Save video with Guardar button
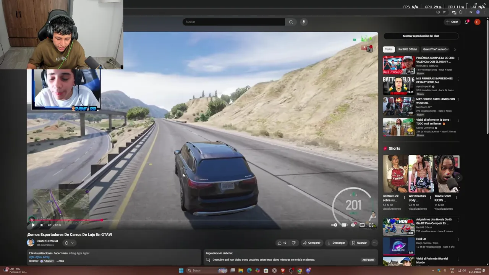This screenshot has width=489, height=275. [x=359, y=243]
